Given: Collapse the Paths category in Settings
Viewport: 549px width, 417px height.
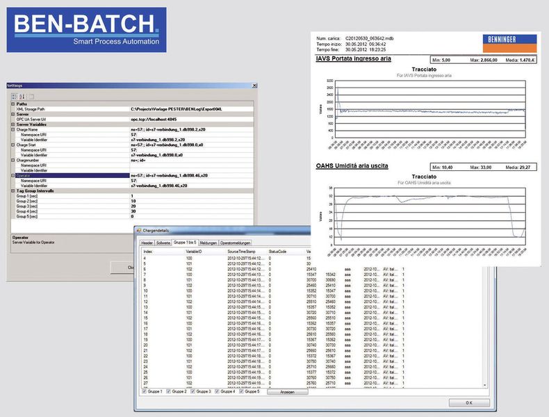Looking at the screenshot, I should [x=13, y=104].
